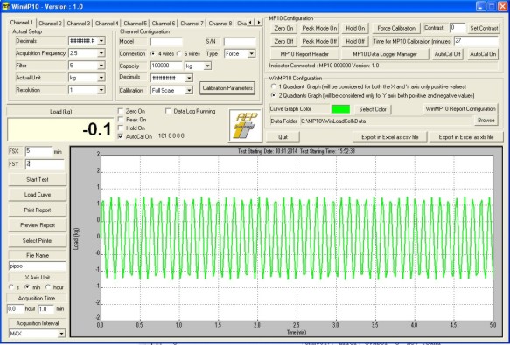This screenshot has height=345, width=510.
Task: Open the Acquisition Interval MAX dropdown
Action: tap(61, 334)
